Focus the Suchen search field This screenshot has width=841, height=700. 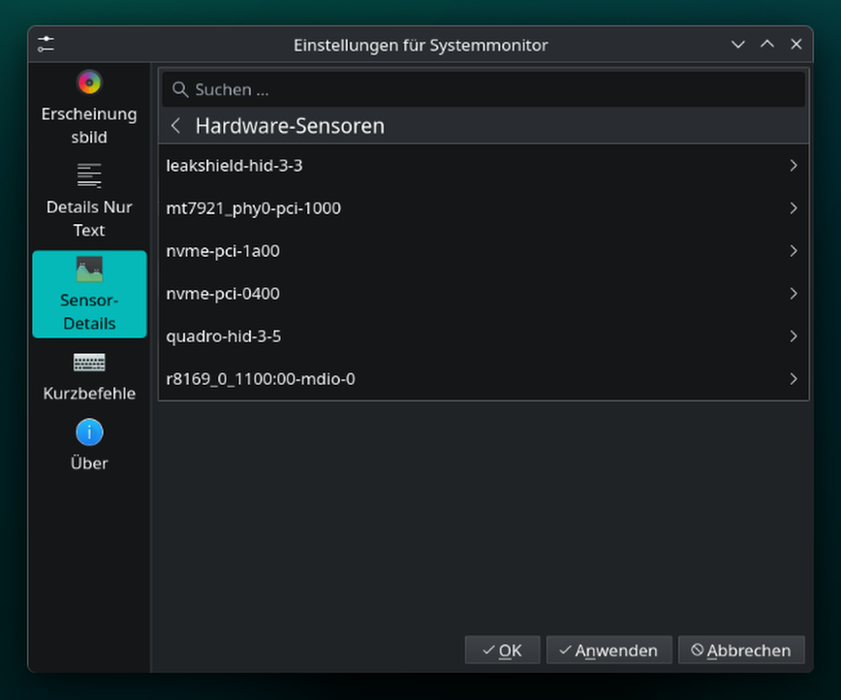pos(483,89)
